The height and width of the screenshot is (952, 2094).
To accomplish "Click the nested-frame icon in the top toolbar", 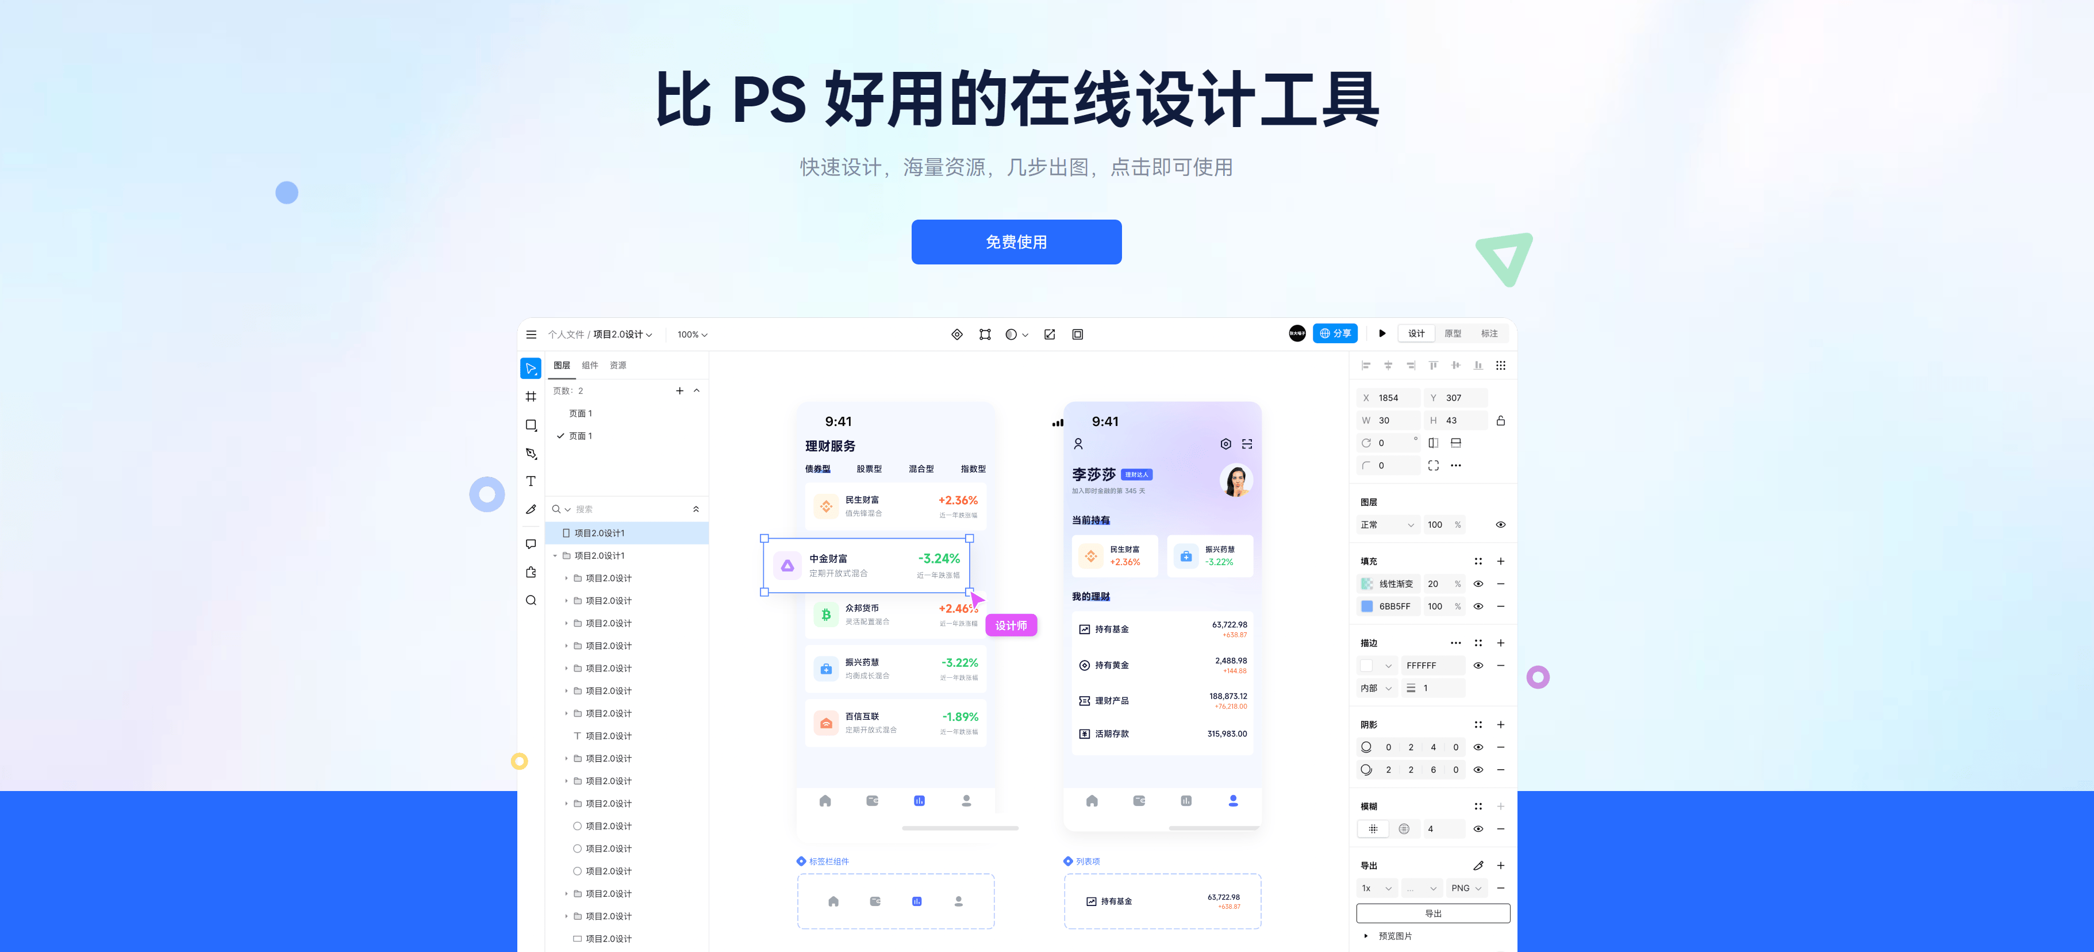I will coord(1078,334).
